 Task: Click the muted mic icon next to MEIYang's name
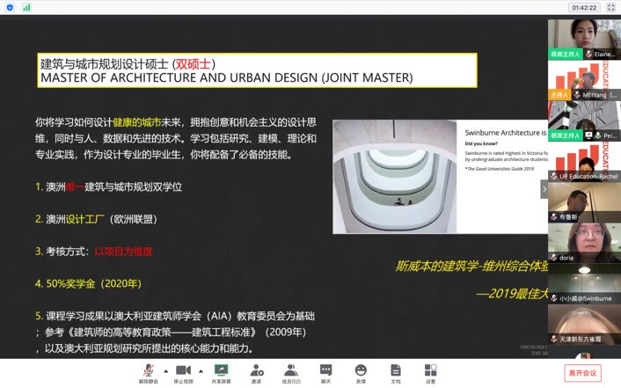(577, 95)
